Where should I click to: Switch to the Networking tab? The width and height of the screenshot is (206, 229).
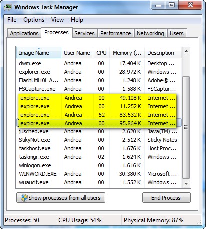point(150,33)
